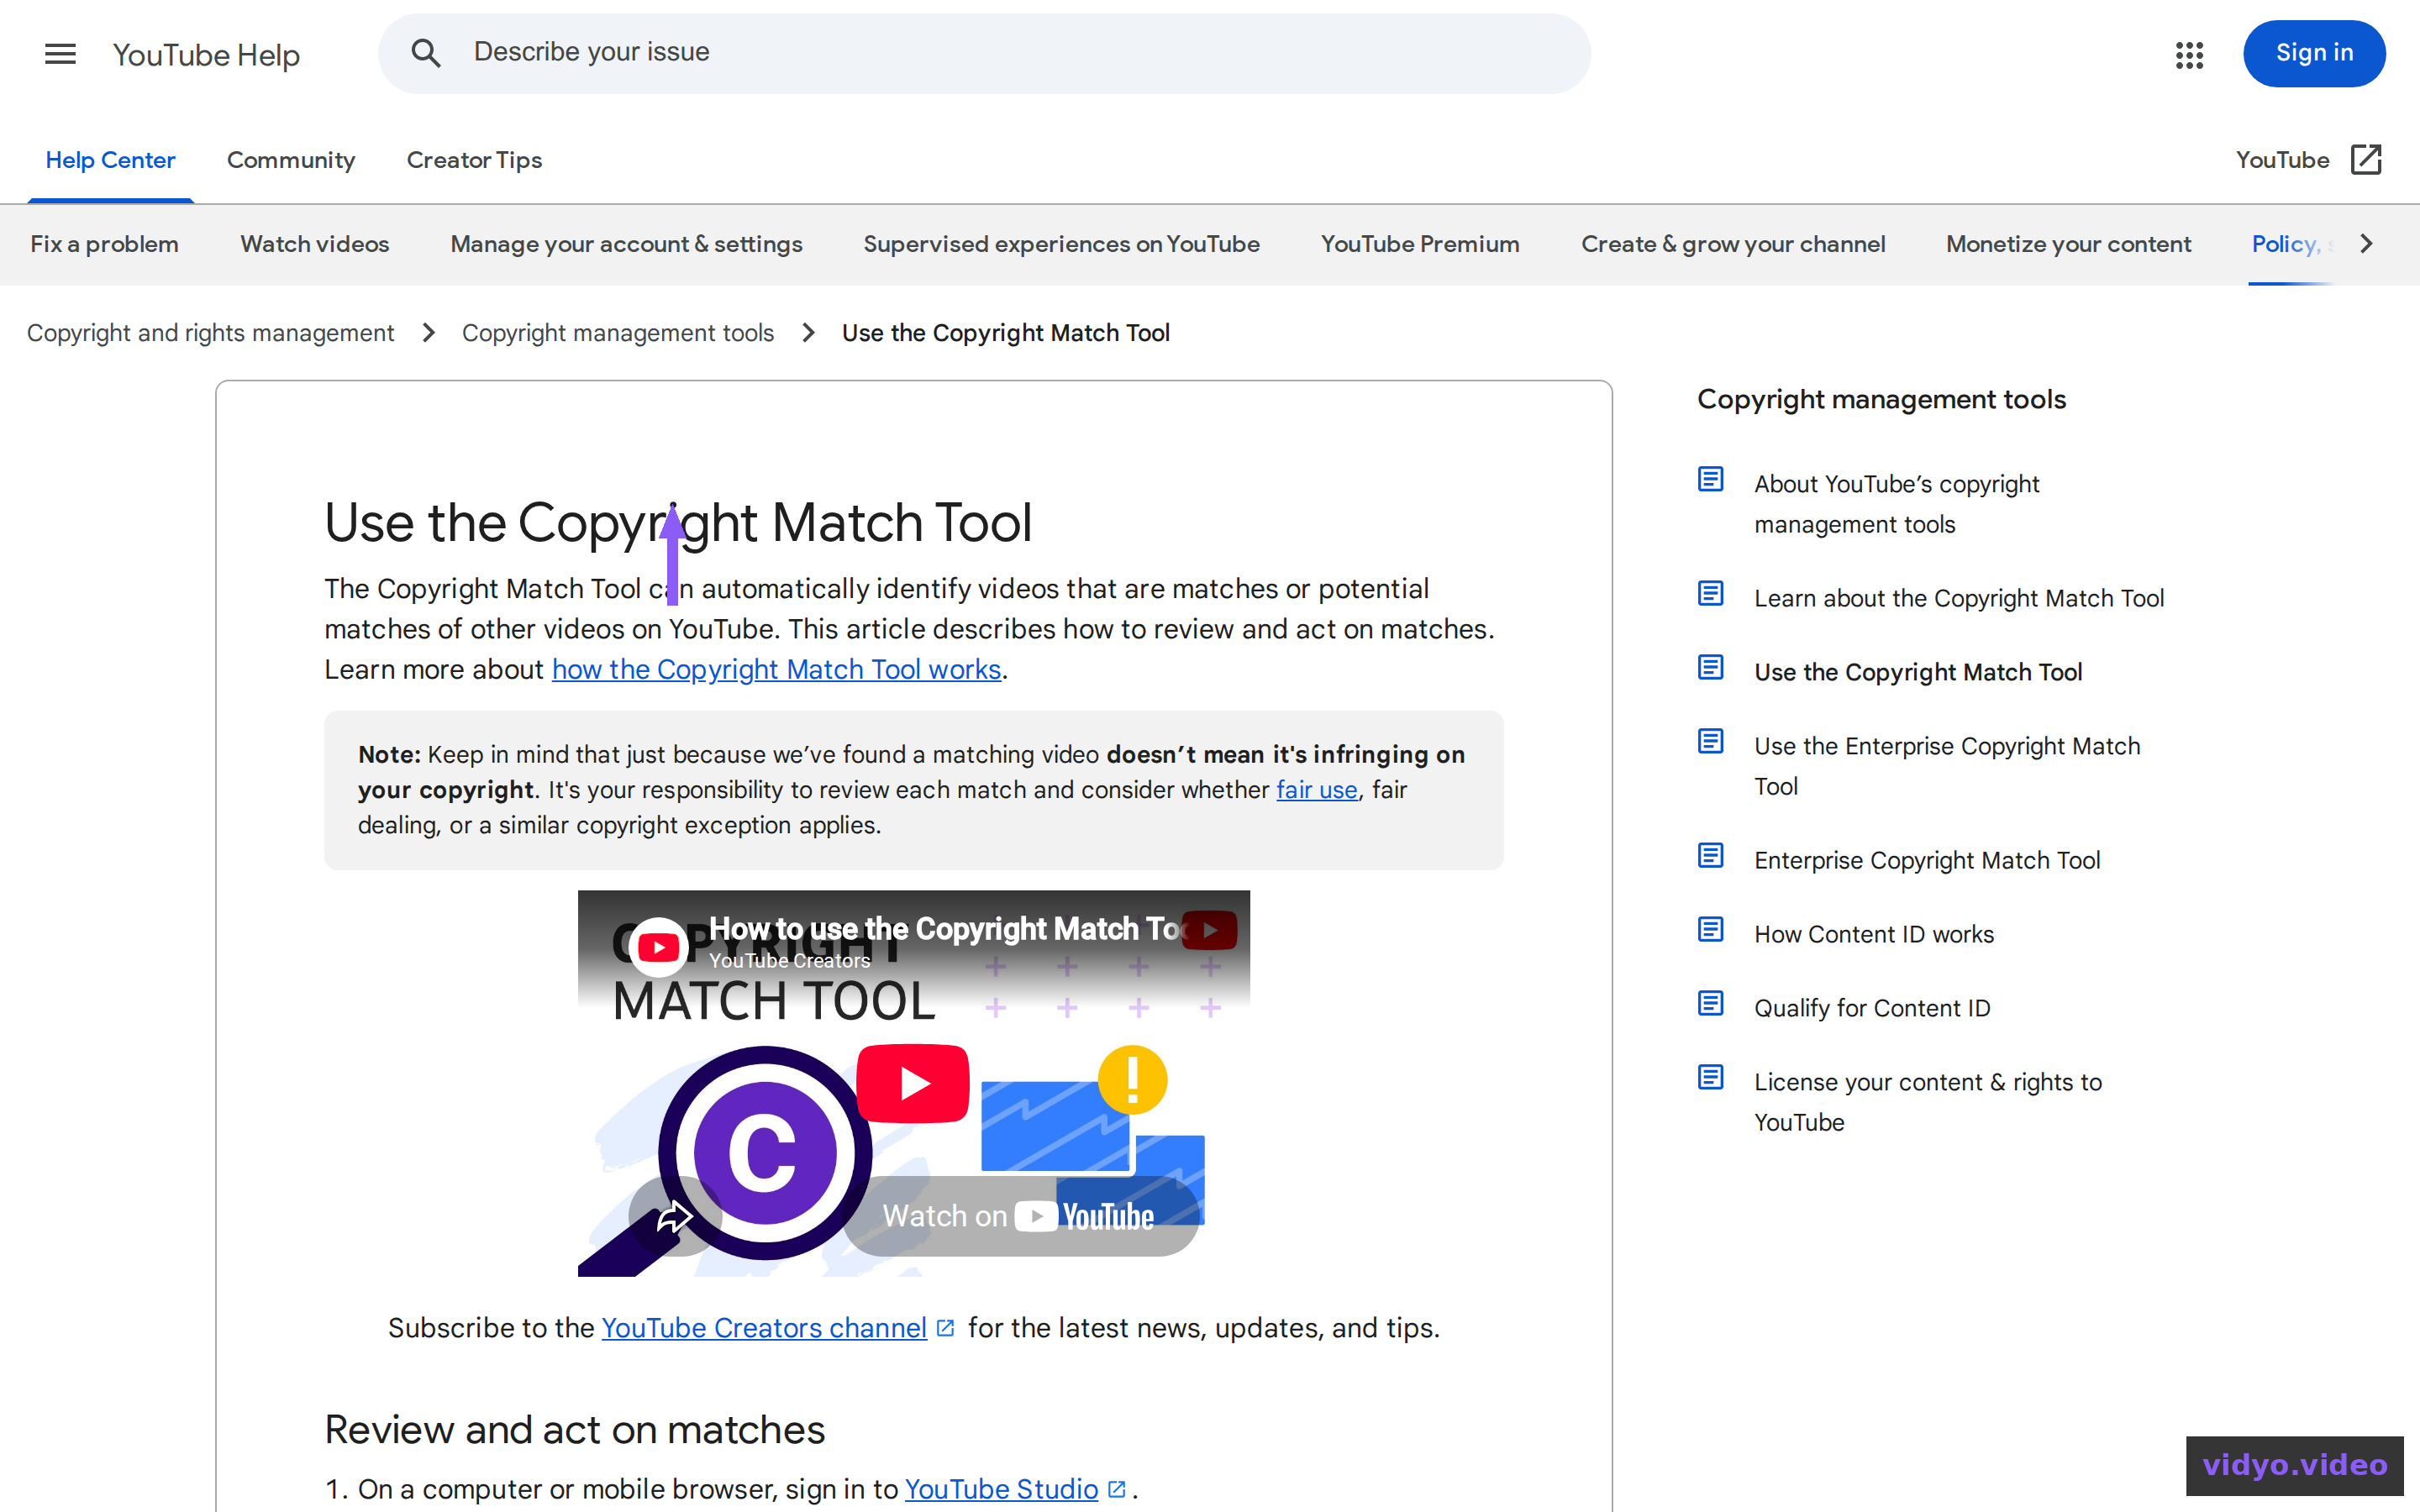Screen dimensions: 2420x1512
Task: Open the YouTube Creators channel link
Action: (764, 1328)
